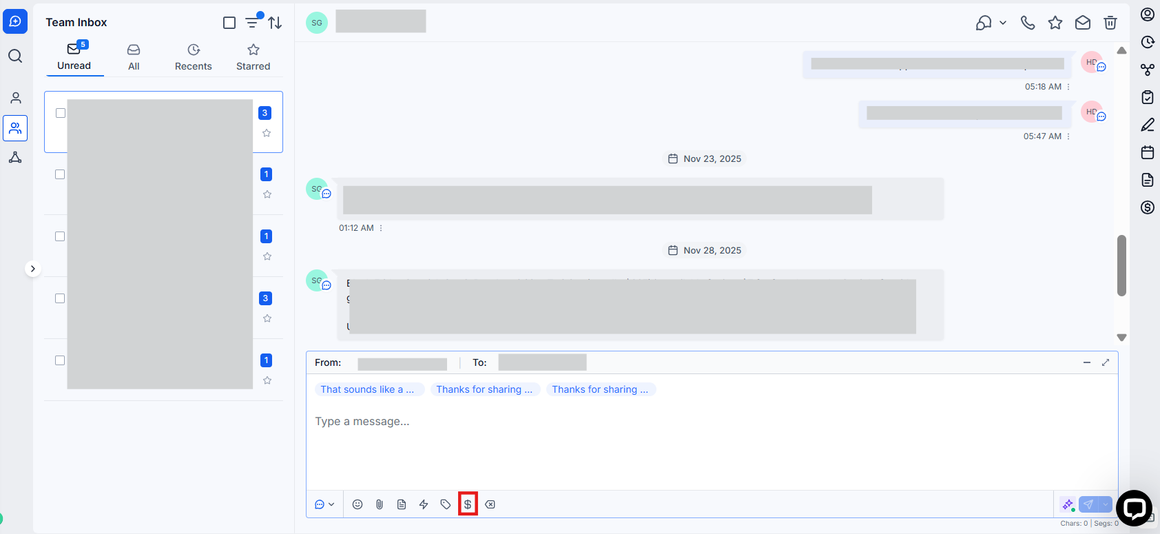The image size is (1160, 534).
Task: Open the emoji picker in composer toolbar
Action: [x=358, y=504]
